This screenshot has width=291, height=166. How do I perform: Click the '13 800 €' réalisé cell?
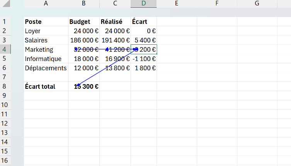click(x=115, y=68)
